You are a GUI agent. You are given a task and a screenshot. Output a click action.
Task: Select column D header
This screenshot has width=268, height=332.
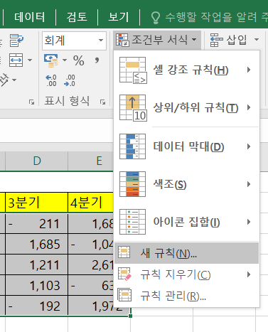[x=37, y=161]
